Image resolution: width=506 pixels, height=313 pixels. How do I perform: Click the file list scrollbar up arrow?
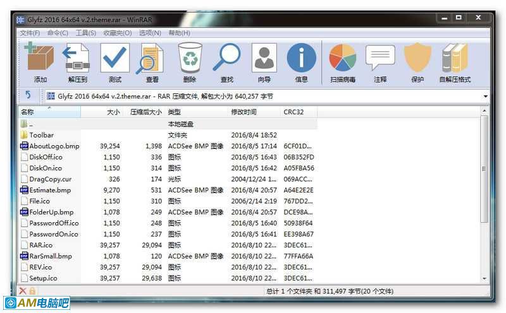pyautogui.click(x=484, y=110)
